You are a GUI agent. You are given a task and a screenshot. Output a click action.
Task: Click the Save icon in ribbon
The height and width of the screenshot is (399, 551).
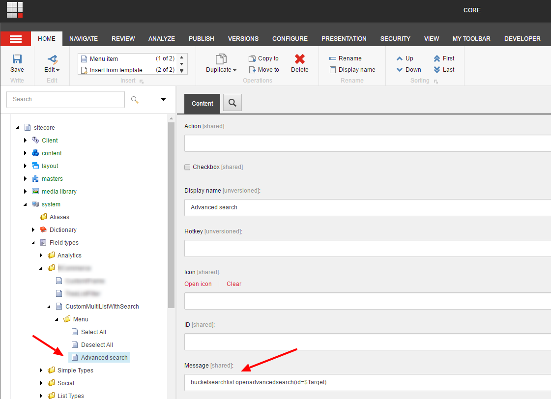pyautogui.click(x=17, y=59)
